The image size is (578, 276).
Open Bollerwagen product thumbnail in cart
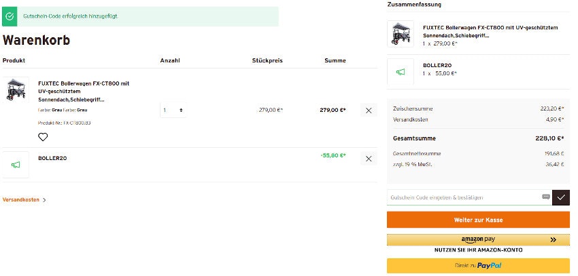pyautogui.click(x=16, y=90)
